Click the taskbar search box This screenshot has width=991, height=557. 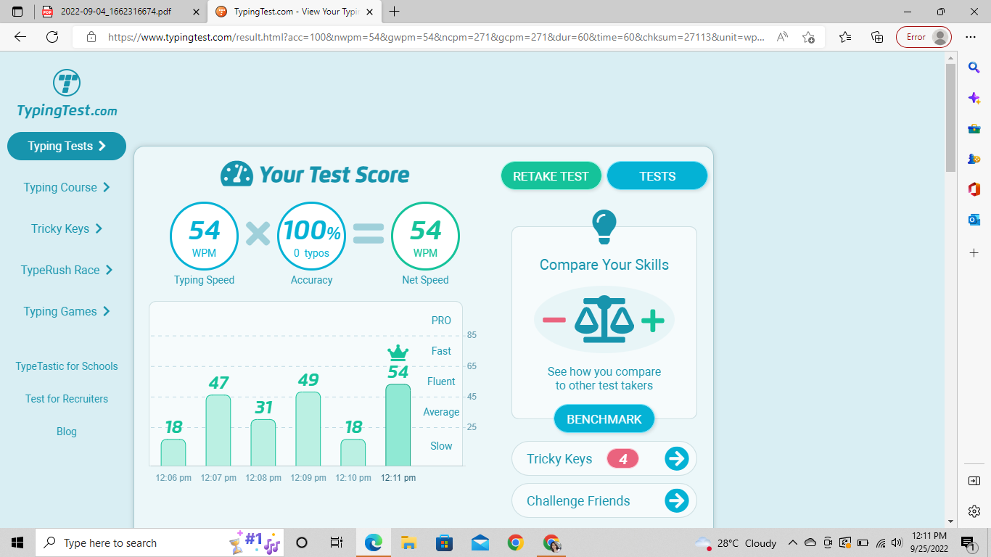pos(160,542)
